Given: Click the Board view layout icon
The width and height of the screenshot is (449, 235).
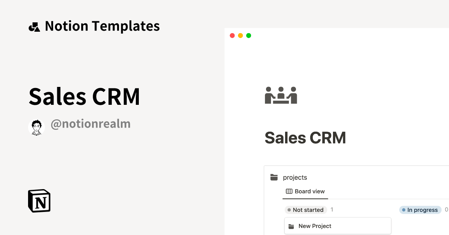Looking at the screenshot, I should (289, 191).
